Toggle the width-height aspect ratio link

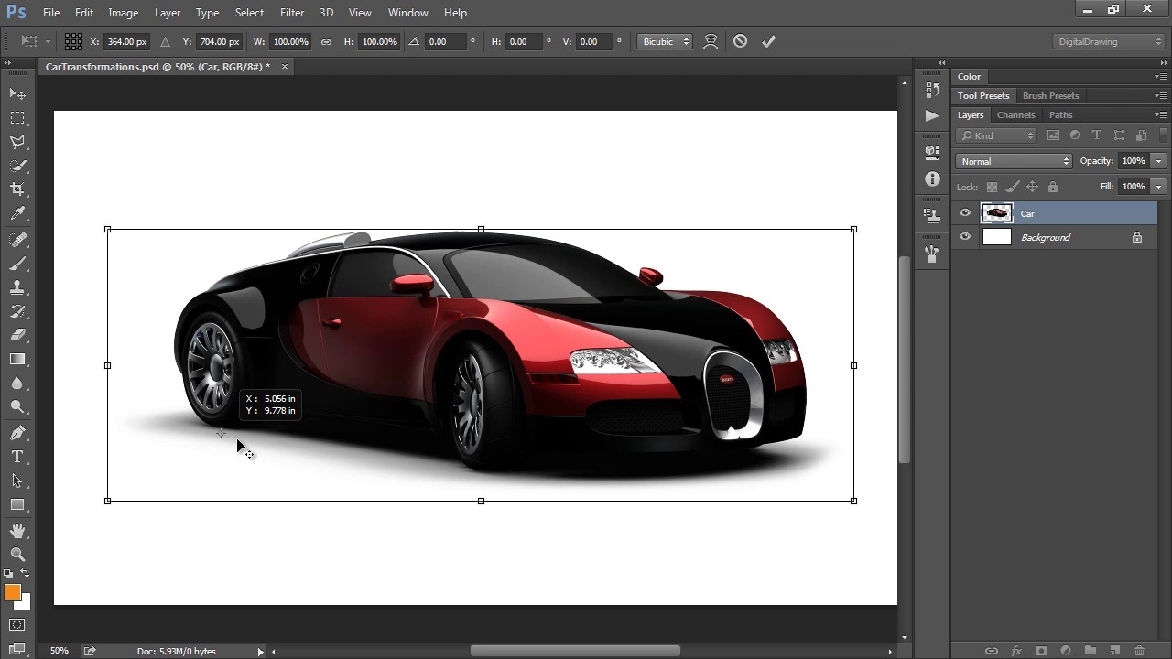click(326, 41)
